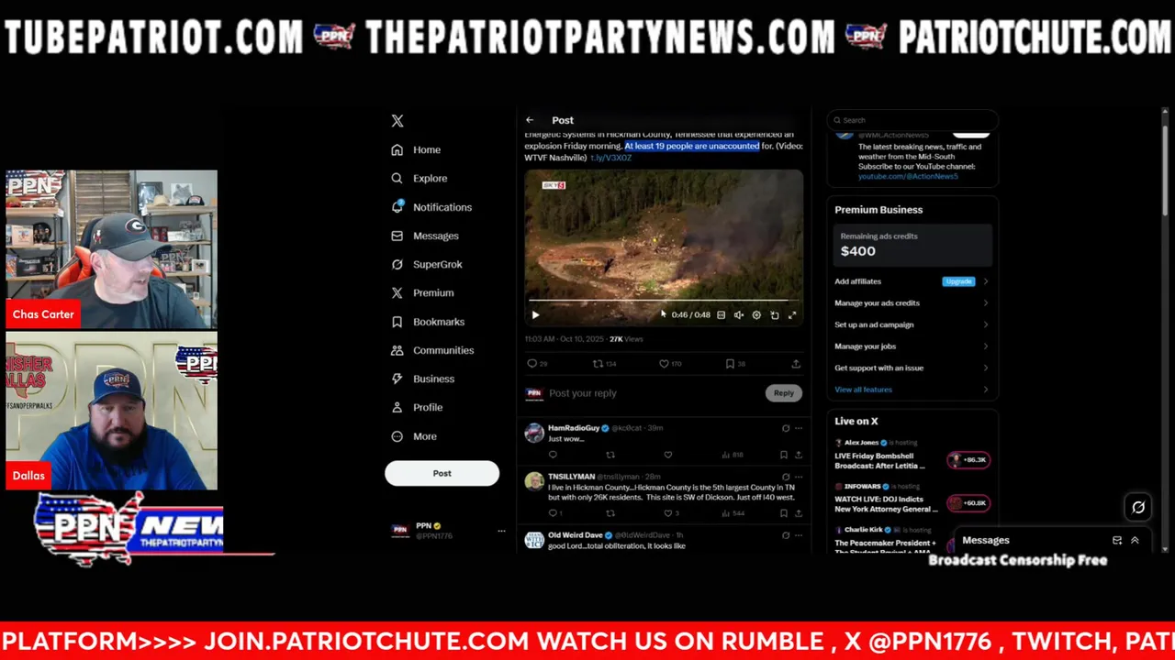Toggle picture-in-picture for the video
The width and height of the screenshot is (1175, 660).
(774, 315)
